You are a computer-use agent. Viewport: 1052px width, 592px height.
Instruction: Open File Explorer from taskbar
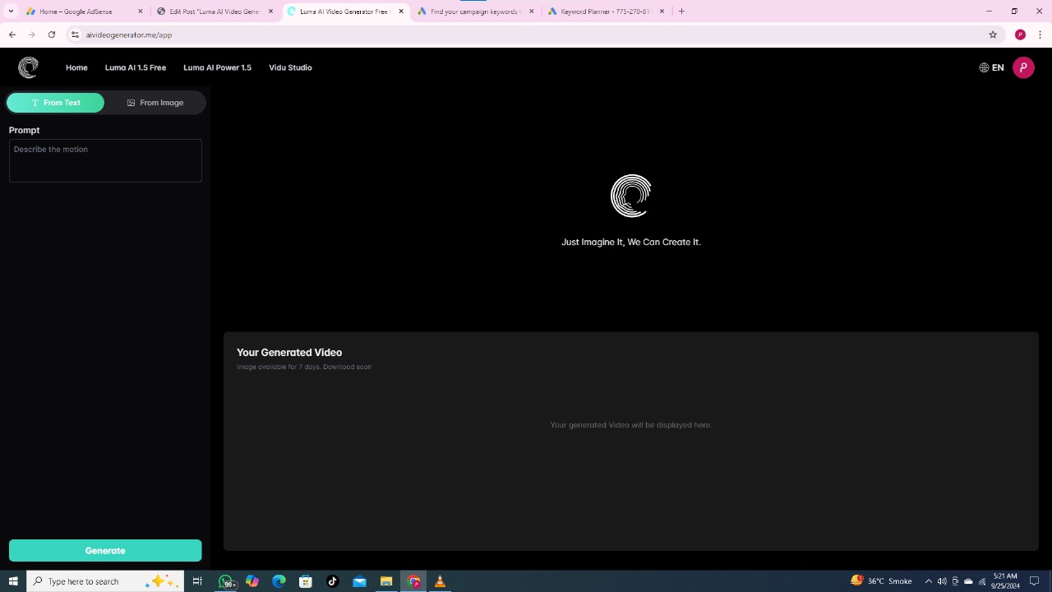pos(385,581)
